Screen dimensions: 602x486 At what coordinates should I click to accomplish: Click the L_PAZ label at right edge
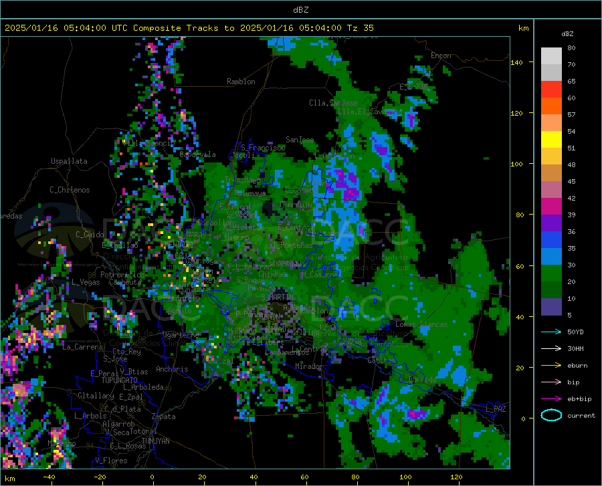click(496, 409)
